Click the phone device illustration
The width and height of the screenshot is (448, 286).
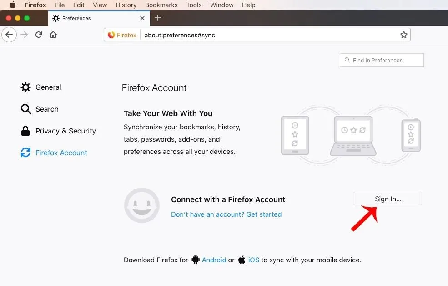coord(411,135)
